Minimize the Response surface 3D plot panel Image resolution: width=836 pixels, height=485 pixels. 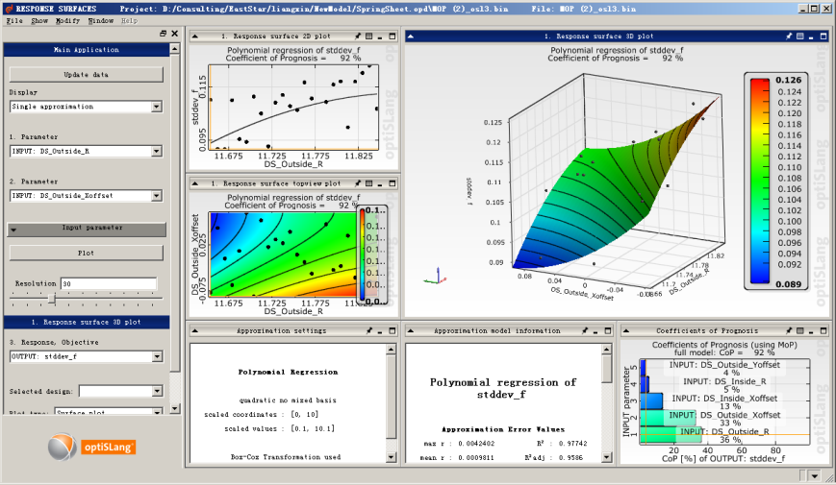(811, 36)
